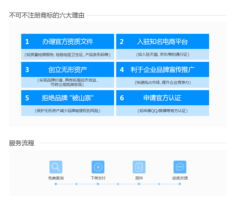The height and width of the screenshot is (202, 235).
Task: Click the 申请官方认证 header
Action: (163, 98)
